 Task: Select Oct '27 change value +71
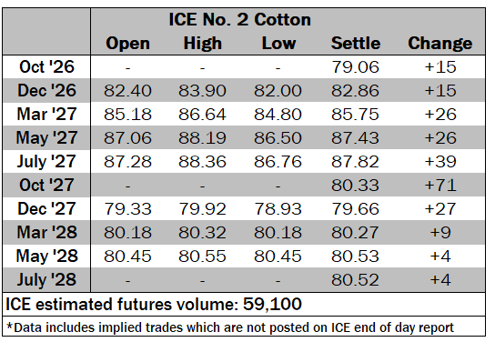(440, 186)
